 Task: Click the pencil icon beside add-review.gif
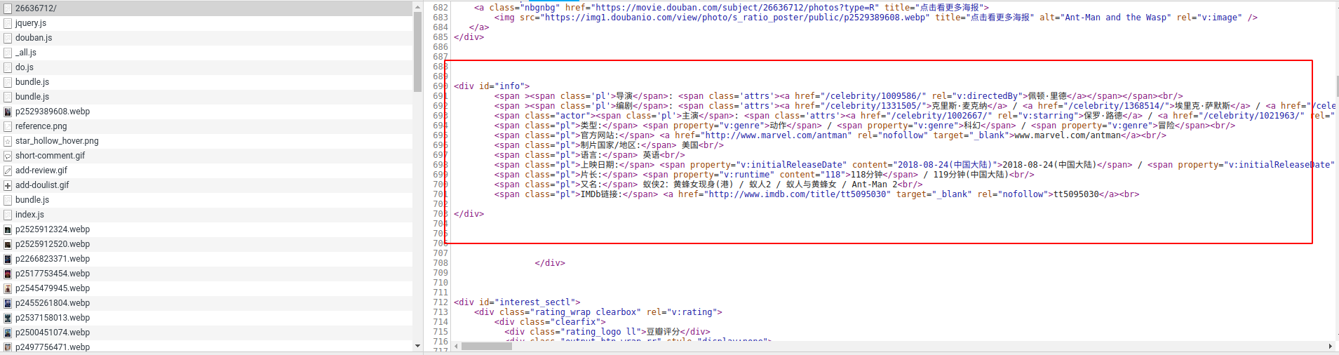[x=8, y=170]
